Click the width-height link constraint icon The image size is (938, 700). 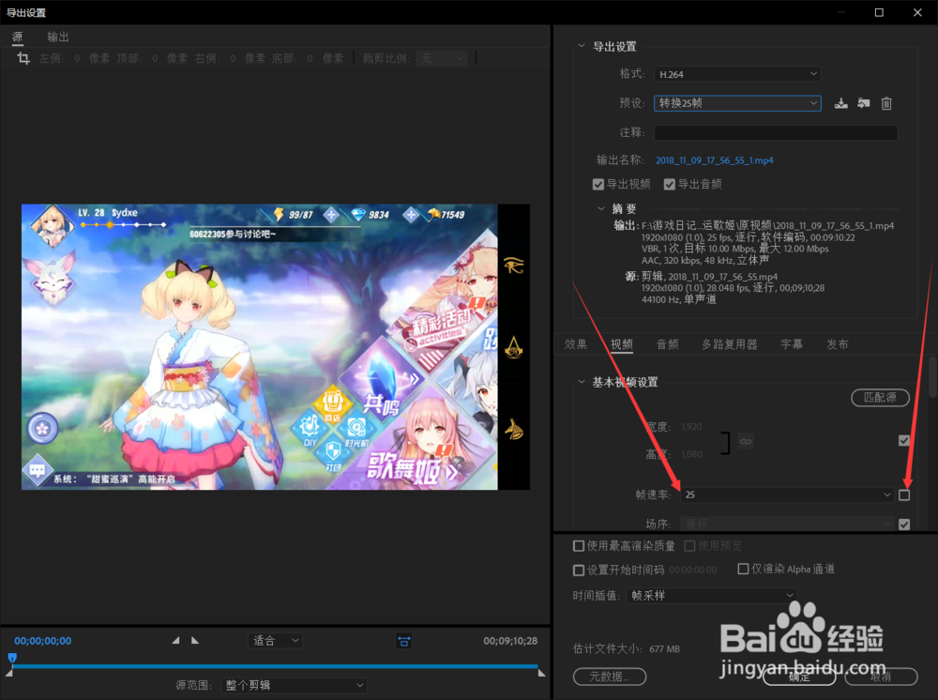click(x=746, y=442)
